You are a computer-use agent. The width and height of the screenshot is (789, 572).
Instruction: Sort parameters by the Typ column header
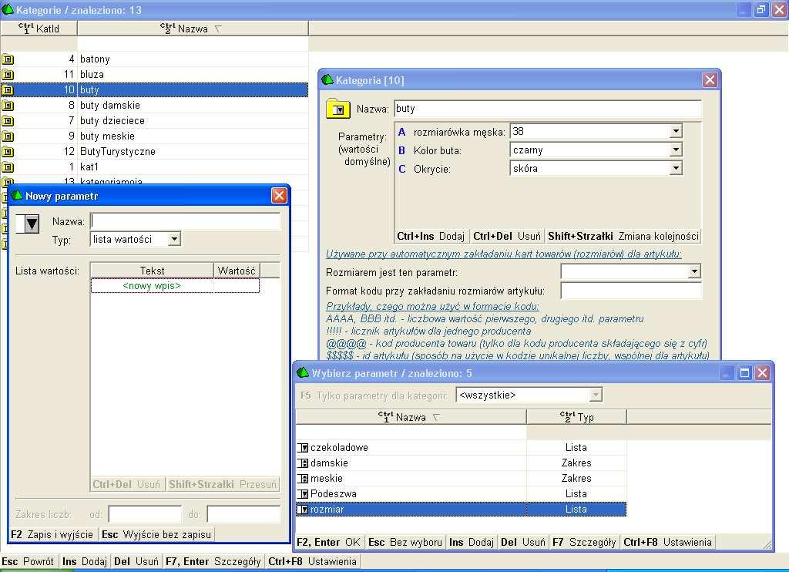coord(576,417)
